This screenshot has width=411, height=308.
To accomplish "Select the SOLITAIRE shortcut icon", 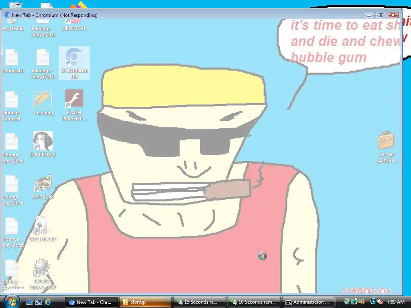I will pyautogui.click(x=43, y=229).
